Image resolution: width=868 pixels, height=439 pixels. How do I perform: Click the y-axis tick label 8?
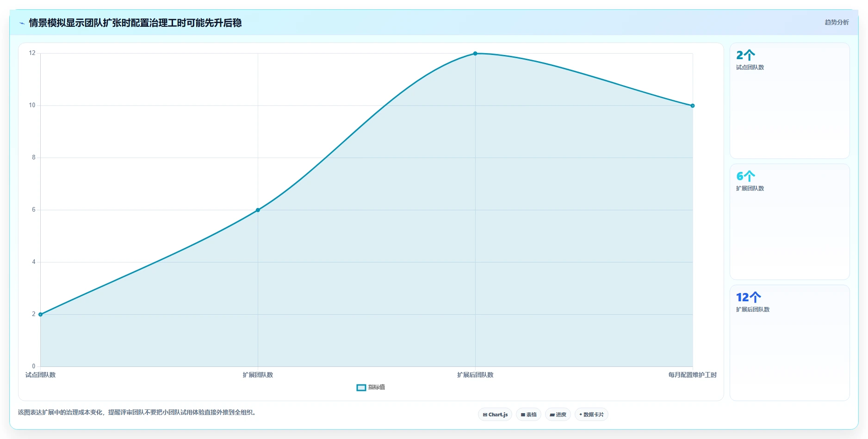click(x=34, y=158)
